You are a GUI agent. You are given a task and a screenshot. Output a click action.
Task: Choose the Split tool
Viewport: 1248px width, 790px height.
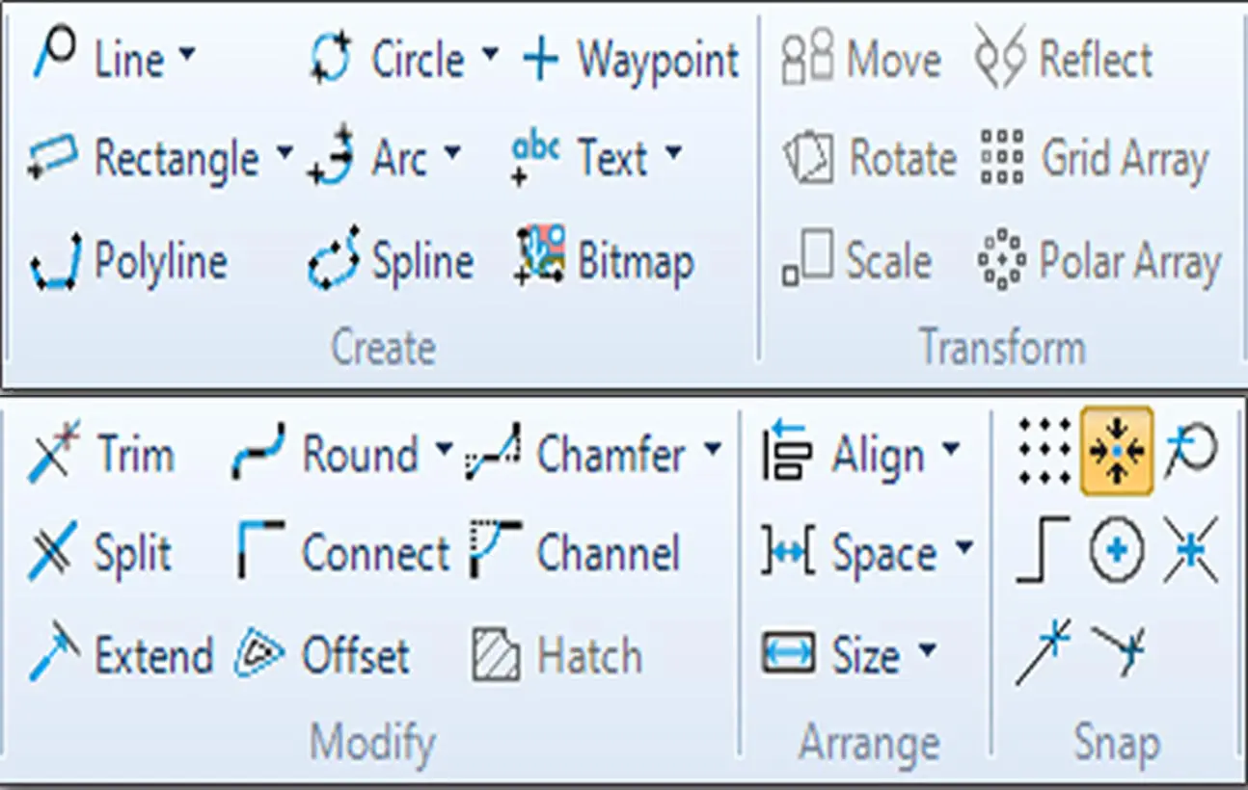[100, 554]
